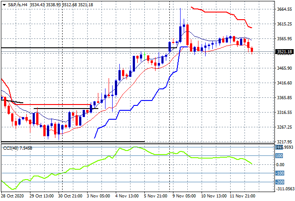This screenshot has width=295, height=201.
Task: Click the CCI(40) 7.5458 indicator label
Action: point(17,148)
